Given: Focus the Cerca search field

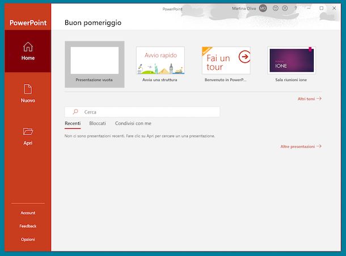Looking at the screenshot, I should coord(142,112).
